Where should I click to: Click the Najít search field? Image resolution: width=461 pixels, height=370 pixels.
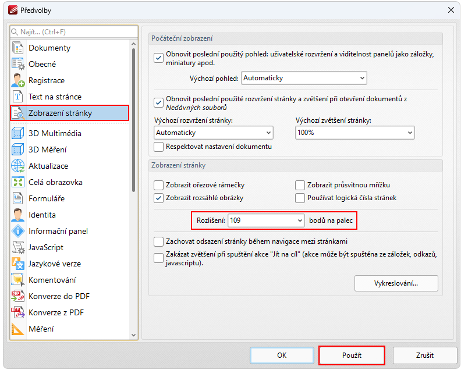pyautogui.click(x=74, y=31)
